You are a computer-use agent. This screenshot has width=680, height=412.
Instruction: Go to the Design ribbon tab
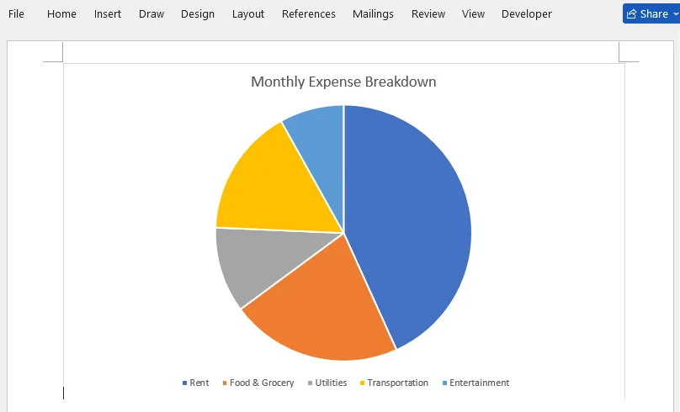[x=198, y=13]
